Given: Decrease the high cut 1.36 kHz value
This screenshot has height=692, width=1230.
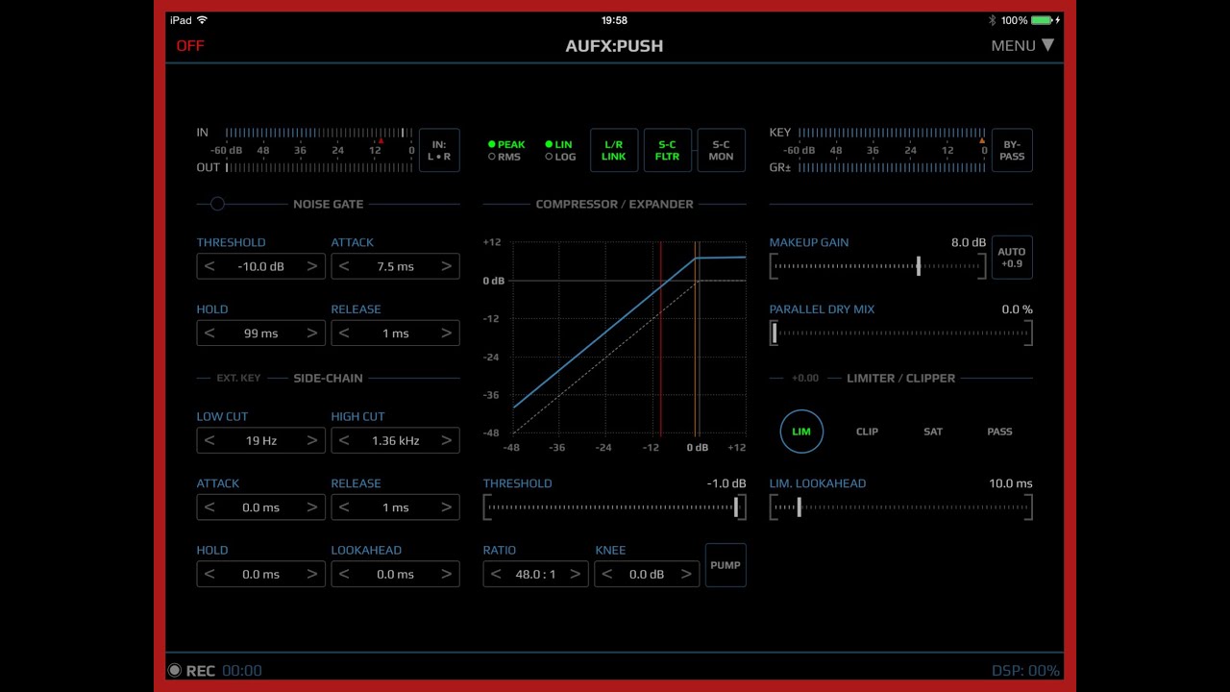Looking at the screenshot, I should (x=344, y=440).
